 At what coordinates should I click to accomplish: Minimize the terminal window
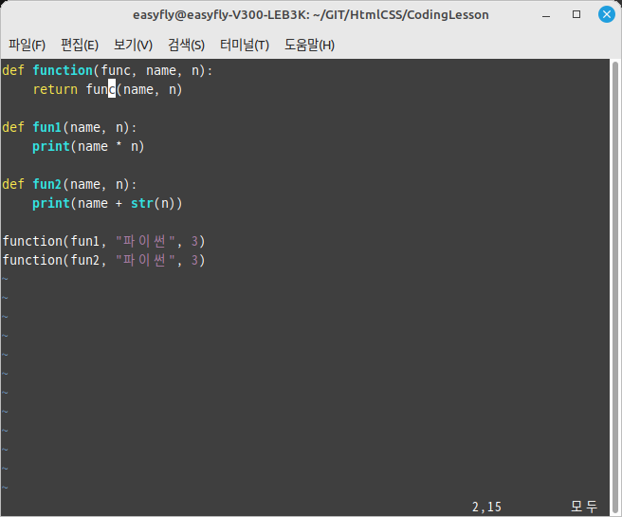[546, 15]
